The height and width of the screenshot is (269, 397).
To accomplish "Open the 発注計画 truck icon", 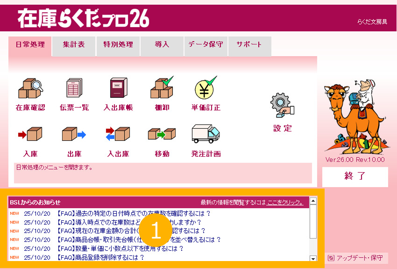I will pyautogui.click(x=206, y=134).
